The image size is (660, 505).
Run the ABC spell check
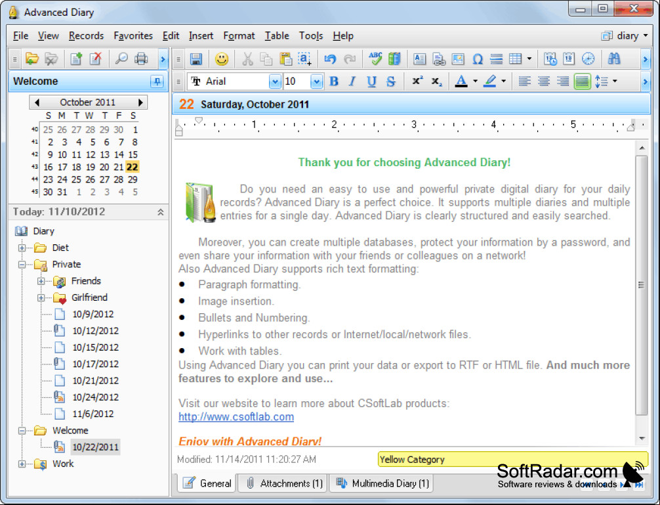375,59
